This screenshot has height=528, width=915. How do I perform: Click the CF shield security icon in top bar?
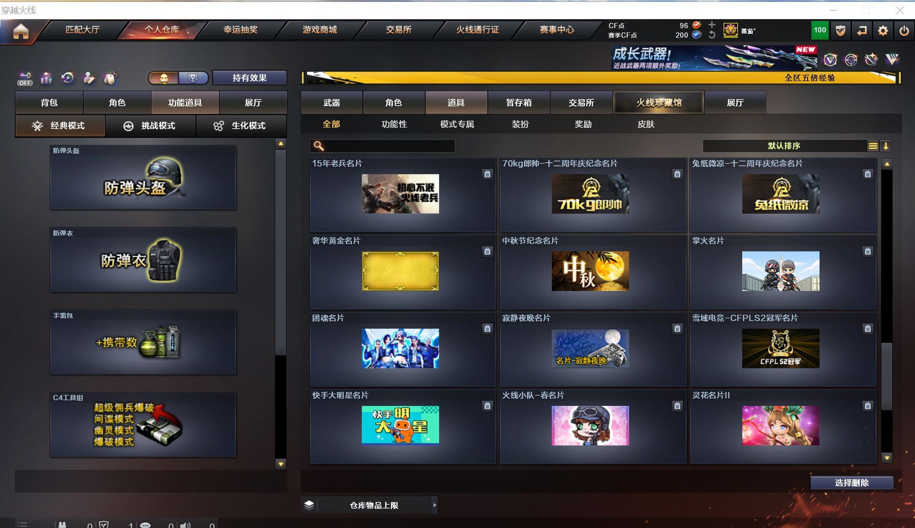click(840, 30)
